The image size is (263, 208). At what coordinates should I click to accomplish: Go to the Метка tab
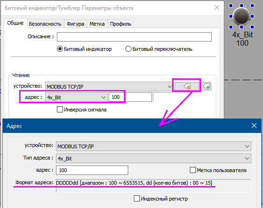(97, 24)
